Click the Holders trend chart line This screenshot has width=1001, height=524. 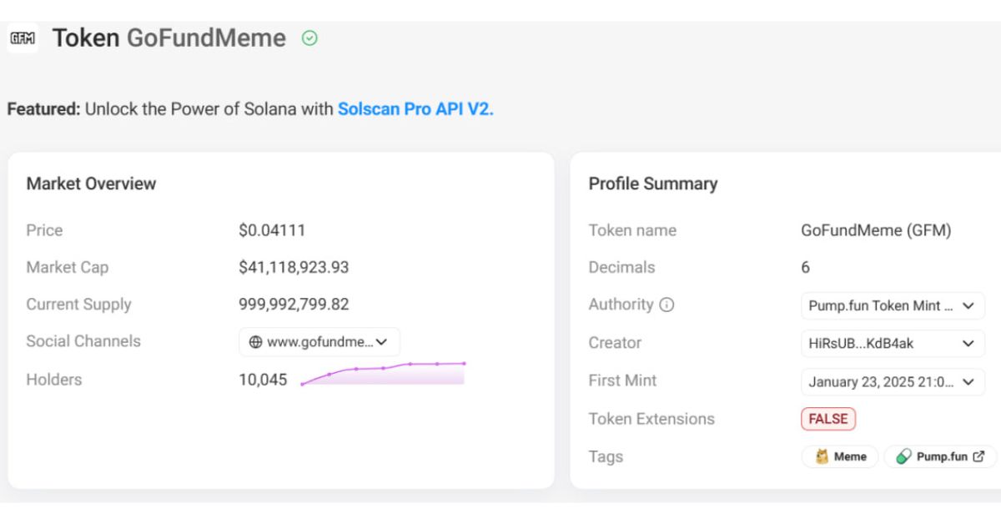coord(383,368)
